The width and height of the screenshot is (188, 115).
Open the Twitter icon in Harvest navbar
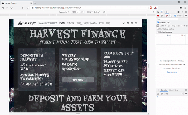click(124, 23)
